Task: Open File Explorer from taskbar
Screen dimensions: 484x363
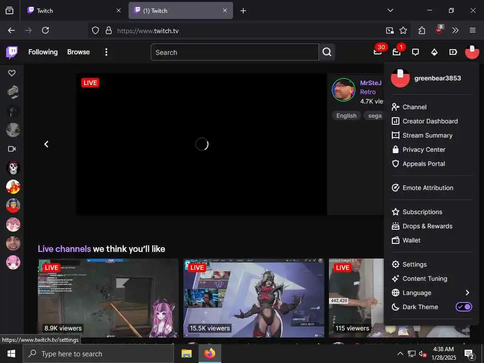Action: pyautogui.click(x=186, y=354)
